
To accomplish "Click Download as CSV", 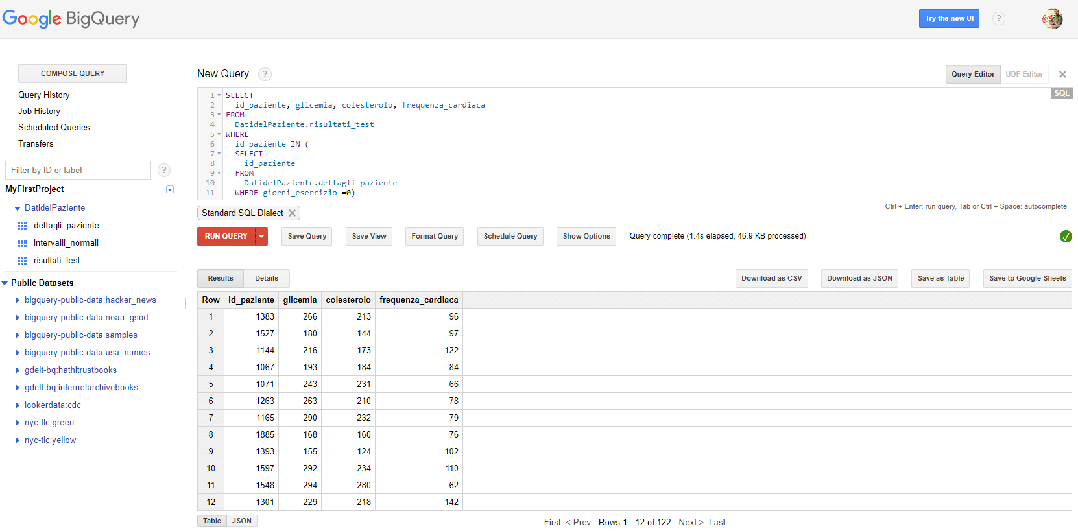I will [x=772, y=278].
